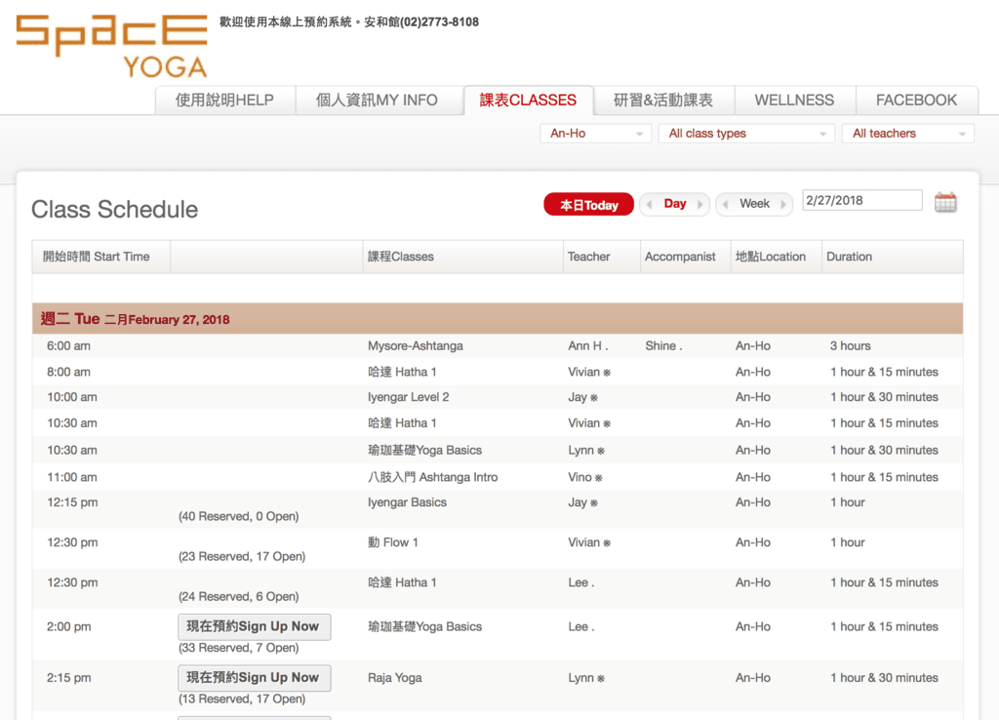Click the asterisk icon beside Jay at 10:00 am
Screen dimensions: 999x720
click(x=593, y=398)
